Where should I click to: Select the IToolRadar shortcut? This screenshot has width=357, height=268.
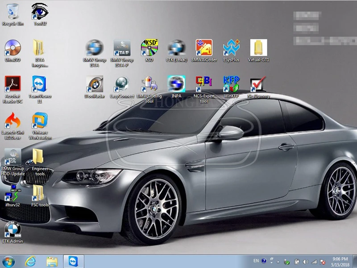click(95, 87)
